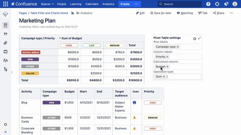Viewport: 241px width, 135px height.
Task: Click the HIGH column header label
Action: [69, 45]
